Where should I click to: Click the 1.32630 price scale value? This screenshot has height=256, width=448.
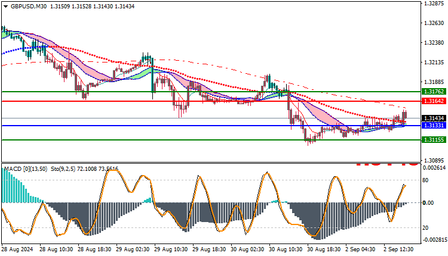coord(434,23)
